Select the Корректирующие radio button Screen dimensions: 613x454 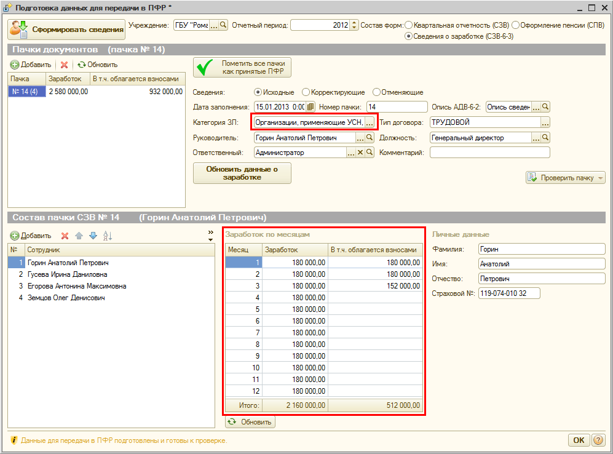306,92
